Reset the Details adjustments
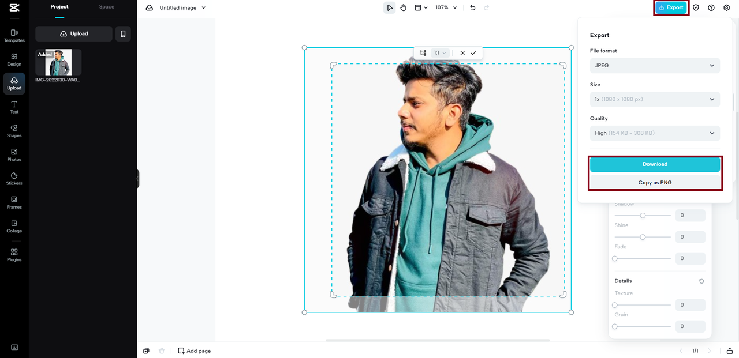This screenshot has width=739, height=358. point(701,281)
